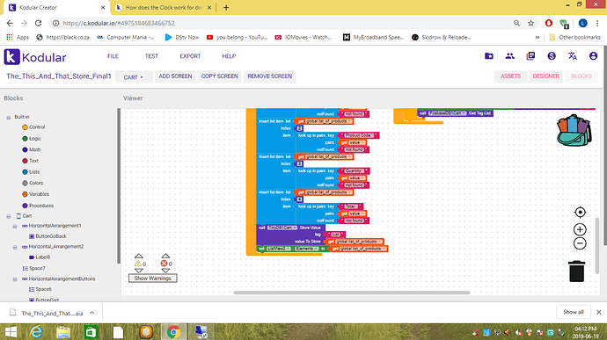
Task: Click the REMOVE SCREEN button
Action: (x=270, y=76)
